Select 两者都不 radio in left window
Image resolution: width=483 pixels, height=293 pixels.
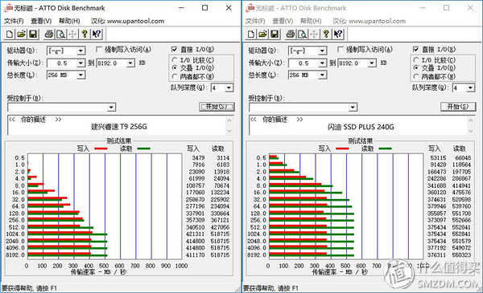175,76
